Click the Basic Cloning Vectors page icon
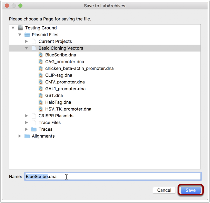The height and width of the screenshot is (203, 210). (34, 48)
